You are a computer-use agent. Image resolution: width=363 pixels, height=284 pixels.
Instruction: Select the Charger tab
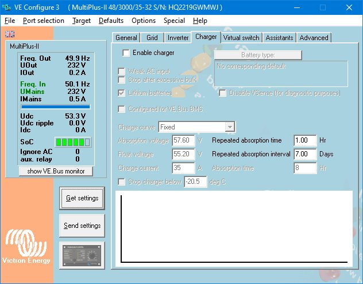pos(206,37)
